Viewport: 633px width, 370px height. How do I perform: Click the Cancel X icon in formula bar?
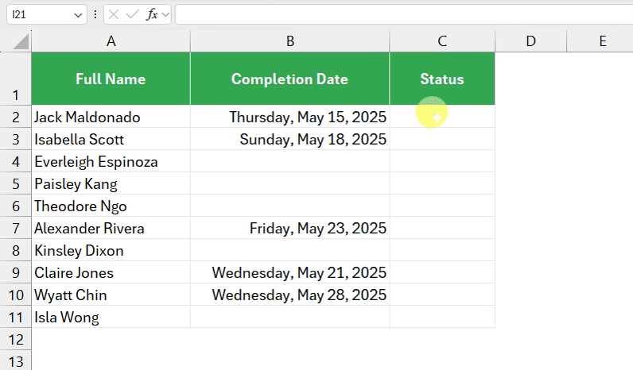point(114,15)
